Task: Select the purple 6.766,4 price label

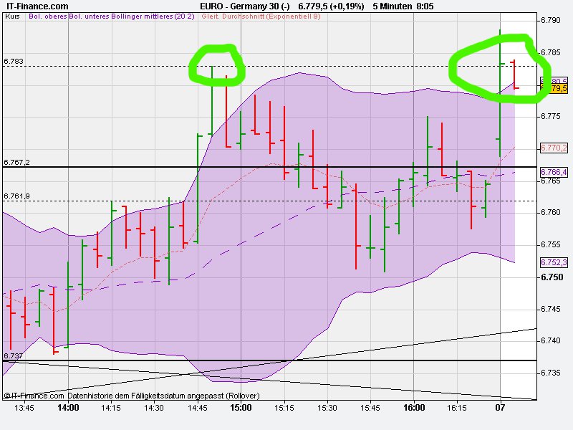Action: [x=553, y=171]
